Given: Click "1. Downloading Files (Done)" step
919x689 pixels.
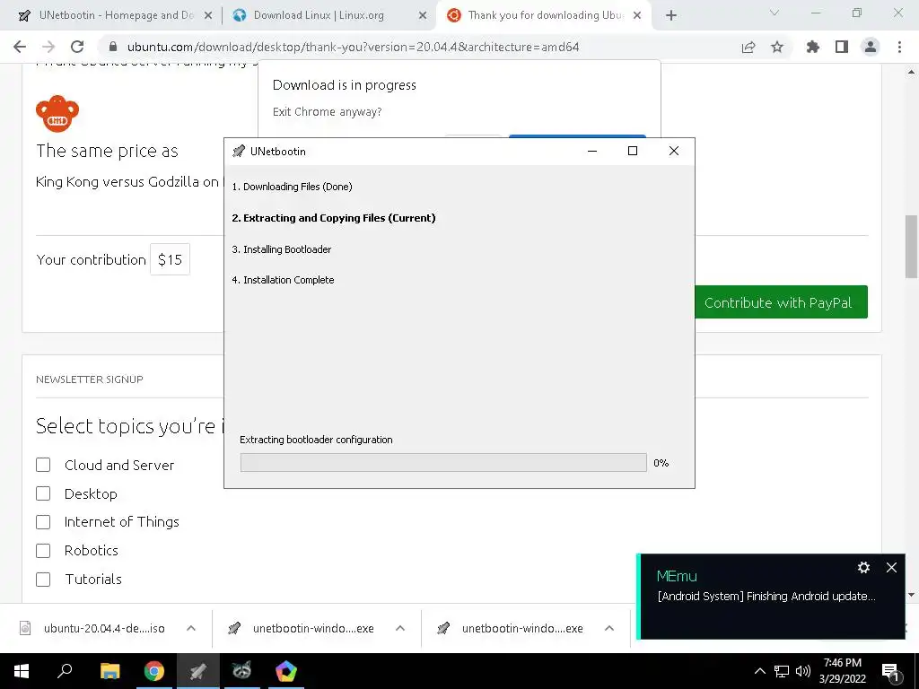Looking at the screenshot, I should (292, 187).
